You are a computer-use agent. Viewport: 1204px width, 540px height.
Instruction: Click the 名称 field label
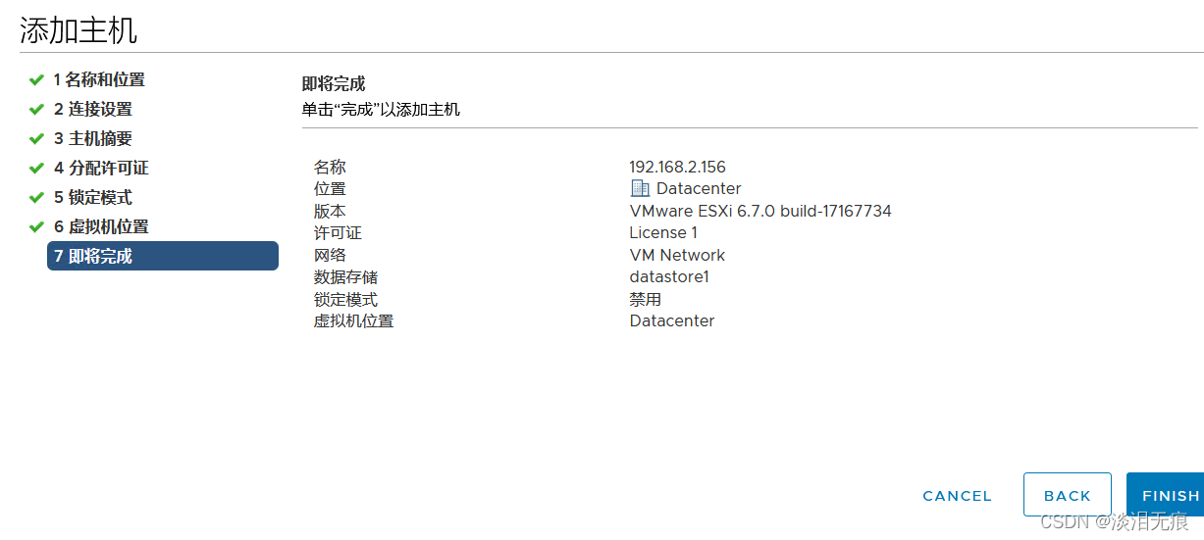[x=330, y=167]
